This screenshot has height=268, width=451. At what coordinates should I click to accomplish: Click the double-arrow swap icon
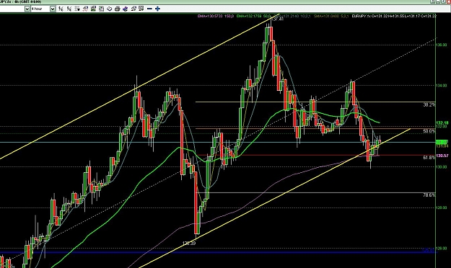133,9
